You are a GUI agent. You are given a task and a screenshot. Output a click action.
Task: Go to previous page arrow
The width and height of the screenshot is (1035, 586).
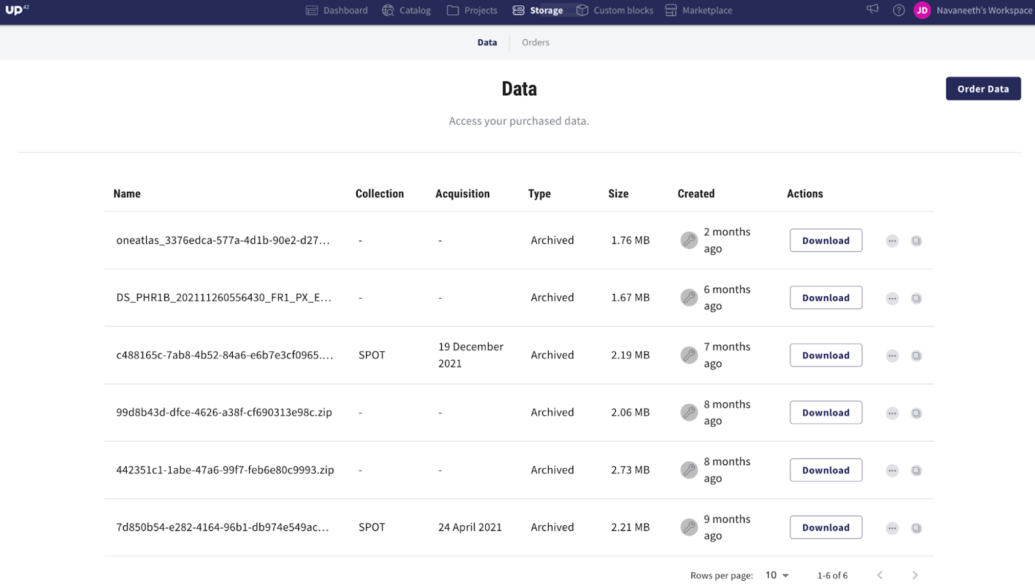point(880,575)
